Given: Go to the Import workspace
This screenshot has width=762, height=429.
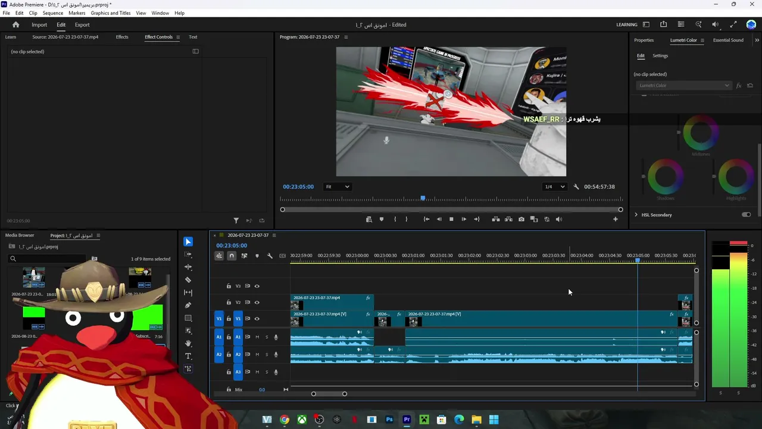Looking at the screenshot, I should click(x=39, y=24).
